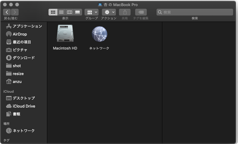Screen dimensions: 238x144
Task: Click the shot folder icon
Action: pyautogui.click(x=9, y=66)
